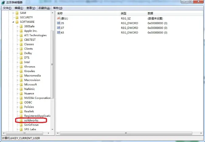This screenshot has height=142, width=205.
Task: Click the Intel folder icon
Action: pos(21,62)
